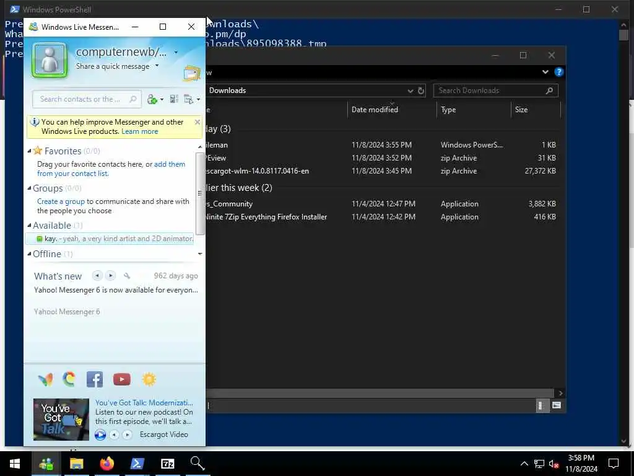The image size is (634, 476).
Task: Expand the Offline contacts section
Action: click(x=29, y=253)
